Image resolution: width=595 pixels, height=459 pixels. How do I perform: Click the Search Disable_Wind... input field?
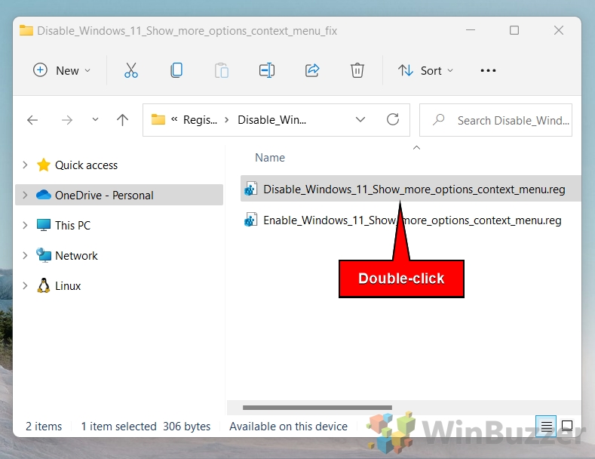tap(495, 120)
